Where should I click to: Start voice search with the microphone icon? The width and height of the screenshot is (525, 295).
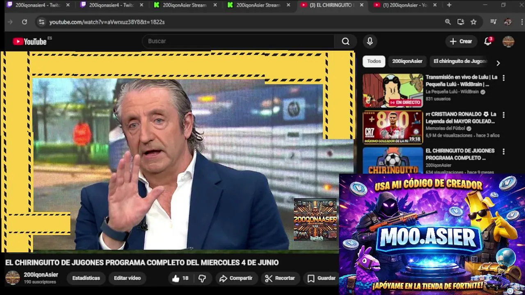point(370,41)
